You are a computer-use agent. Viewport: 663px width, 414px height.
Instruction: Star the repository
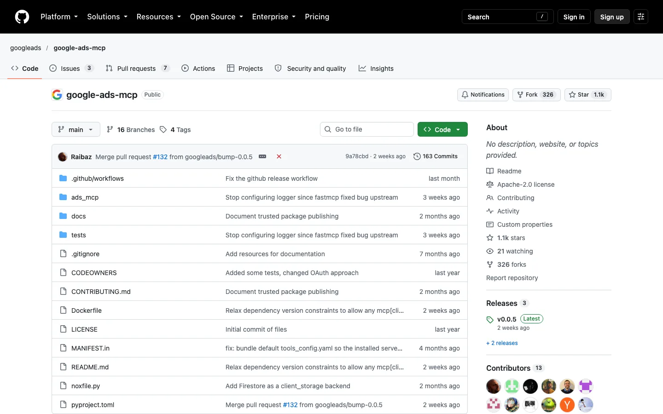pos(588,95)
